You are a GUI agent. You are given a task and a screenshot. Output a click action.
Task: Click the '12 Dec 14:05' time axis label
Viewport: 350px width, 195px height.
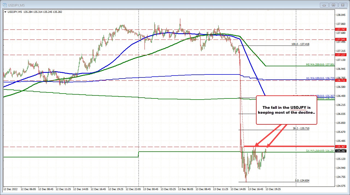[x=81, y=189]
